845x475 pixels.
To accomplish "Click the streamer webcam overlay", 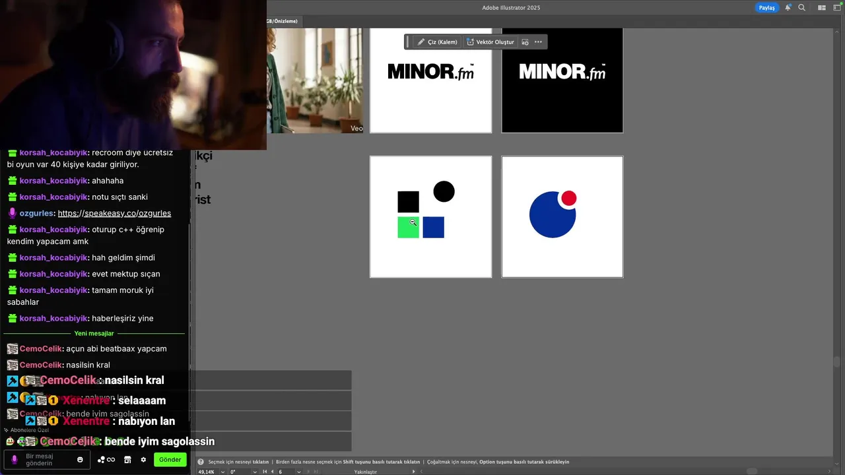I will click(133, 75).
